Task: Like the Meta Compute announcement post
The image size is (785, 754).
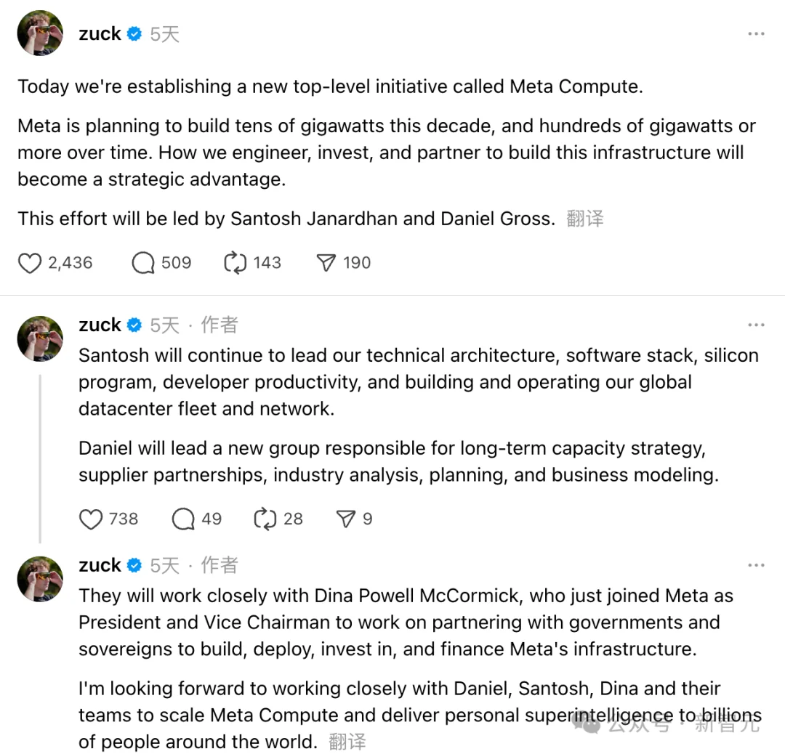Action: [x=30, y=263]
